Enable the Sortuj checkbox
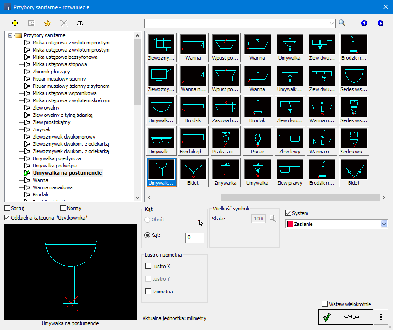The height and width of the screenshot is (330, 393). pos(7,208)
